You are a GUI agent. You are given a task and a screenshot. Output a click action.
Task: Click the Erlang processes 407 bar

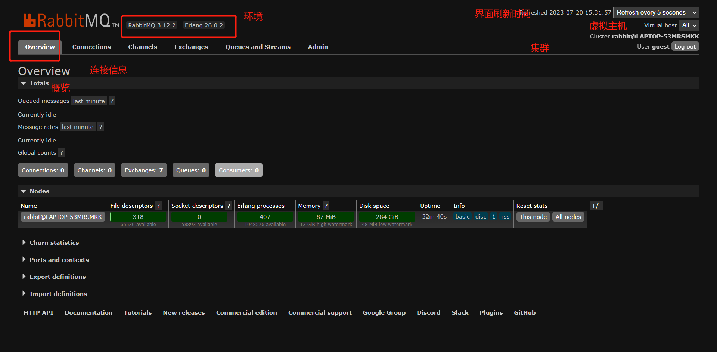tap(265, 217)
